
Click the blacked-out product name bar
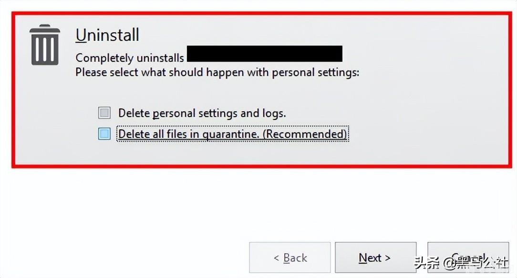[265, 53]
